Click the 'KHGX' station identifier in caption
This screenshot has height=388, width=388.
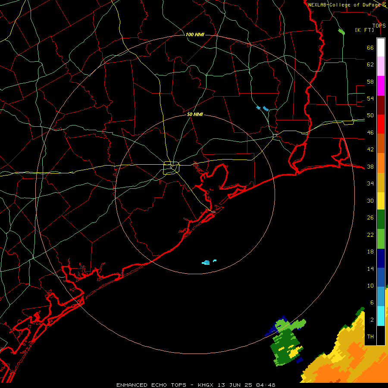pyautogui.click(x=207, y=385)
